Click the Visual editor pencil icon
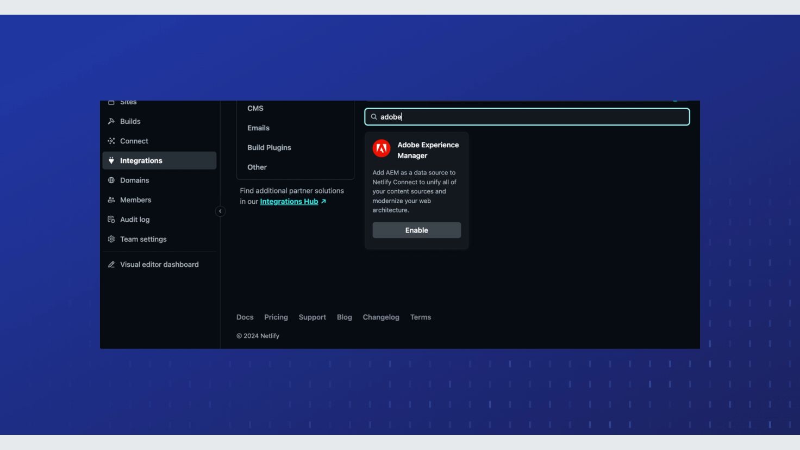 (x=111, y=264)
